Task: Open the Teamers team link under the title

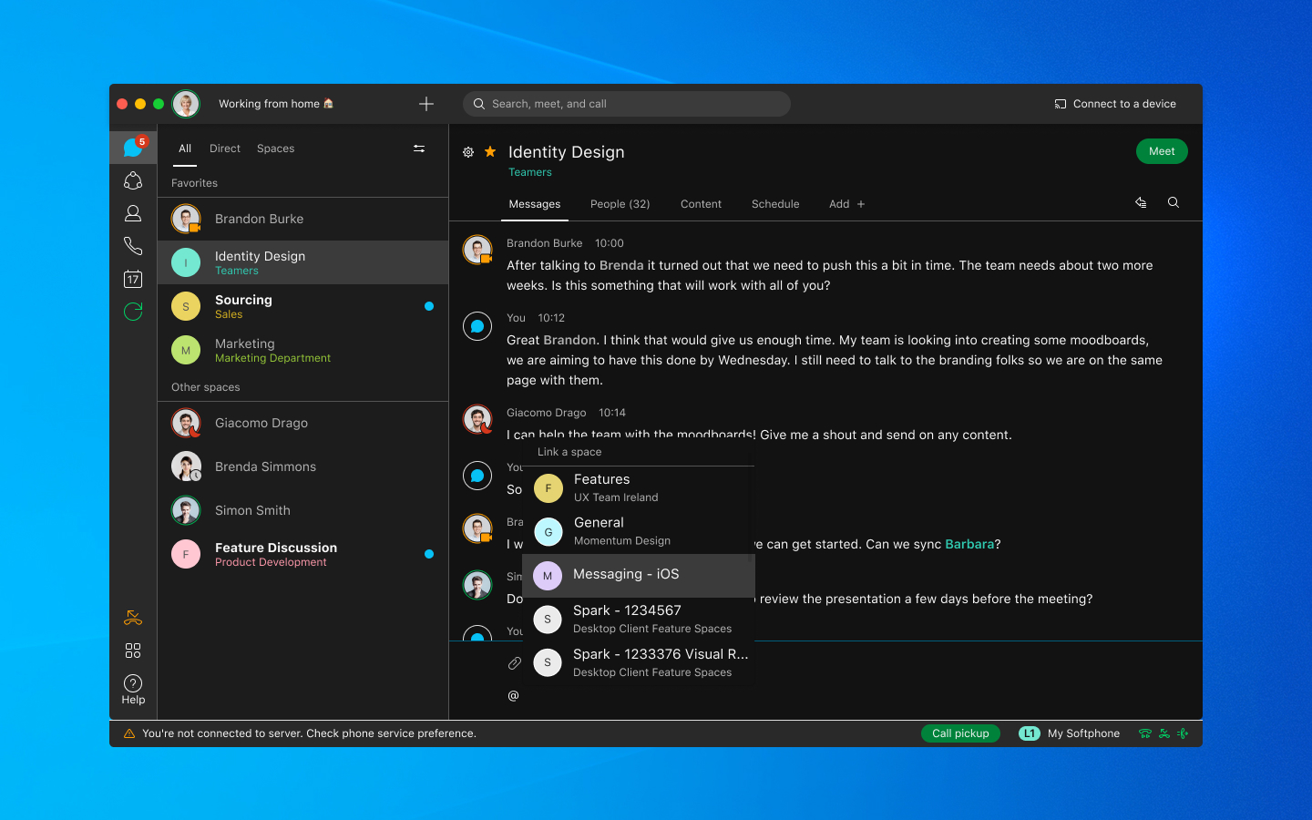Action: 530,172
